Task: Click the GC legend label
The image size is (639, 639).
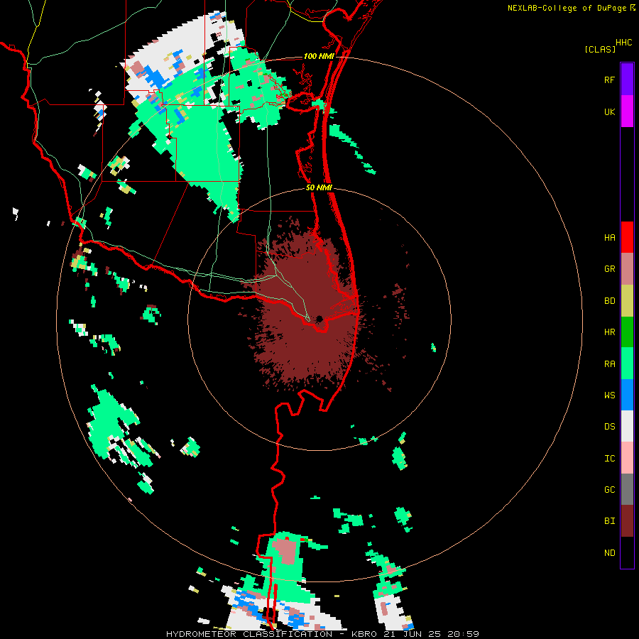Action: click(609, 489)
